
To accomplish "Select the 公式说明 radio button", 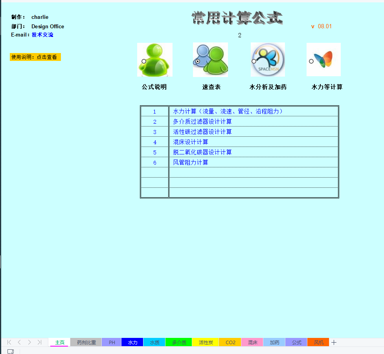I will click(144, 61).
